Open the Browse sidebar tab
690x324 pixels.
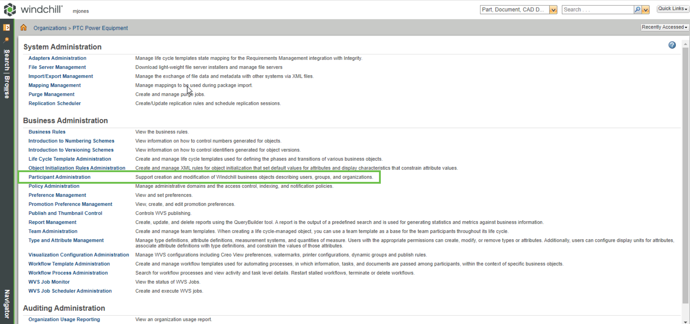click(x=7, y=87)
